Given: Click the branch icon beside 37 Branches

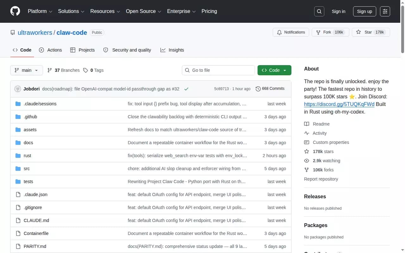Looking at the screenshot, I should (x=50, y=70).
